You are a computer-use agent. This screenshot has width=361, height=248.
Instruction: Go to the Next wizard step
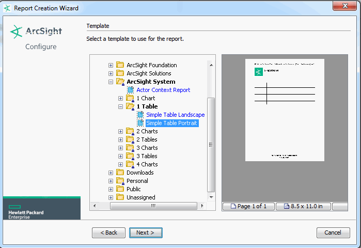[146, 233]
